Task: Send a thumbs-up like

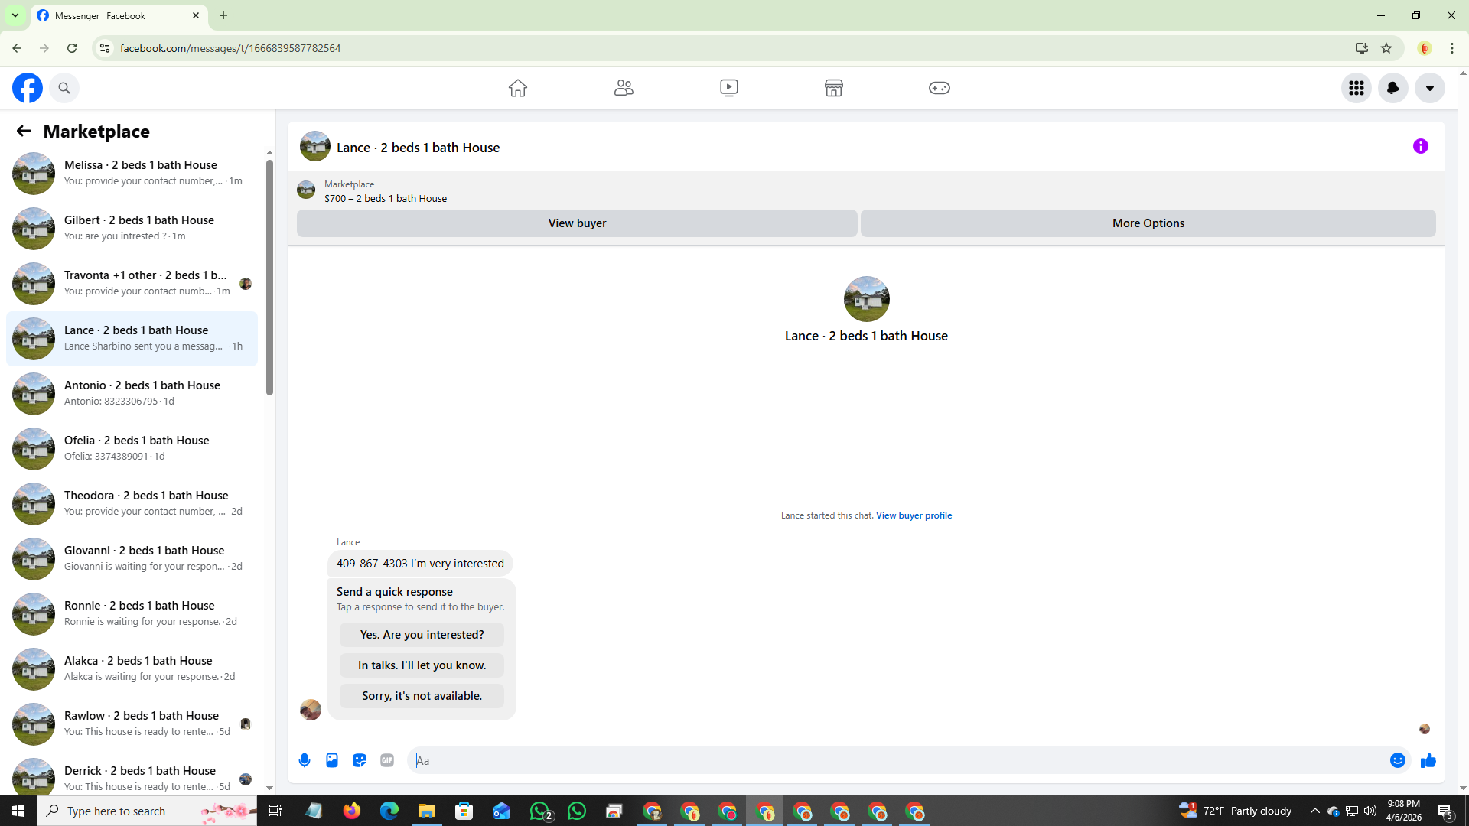Action: (1428, 760)
